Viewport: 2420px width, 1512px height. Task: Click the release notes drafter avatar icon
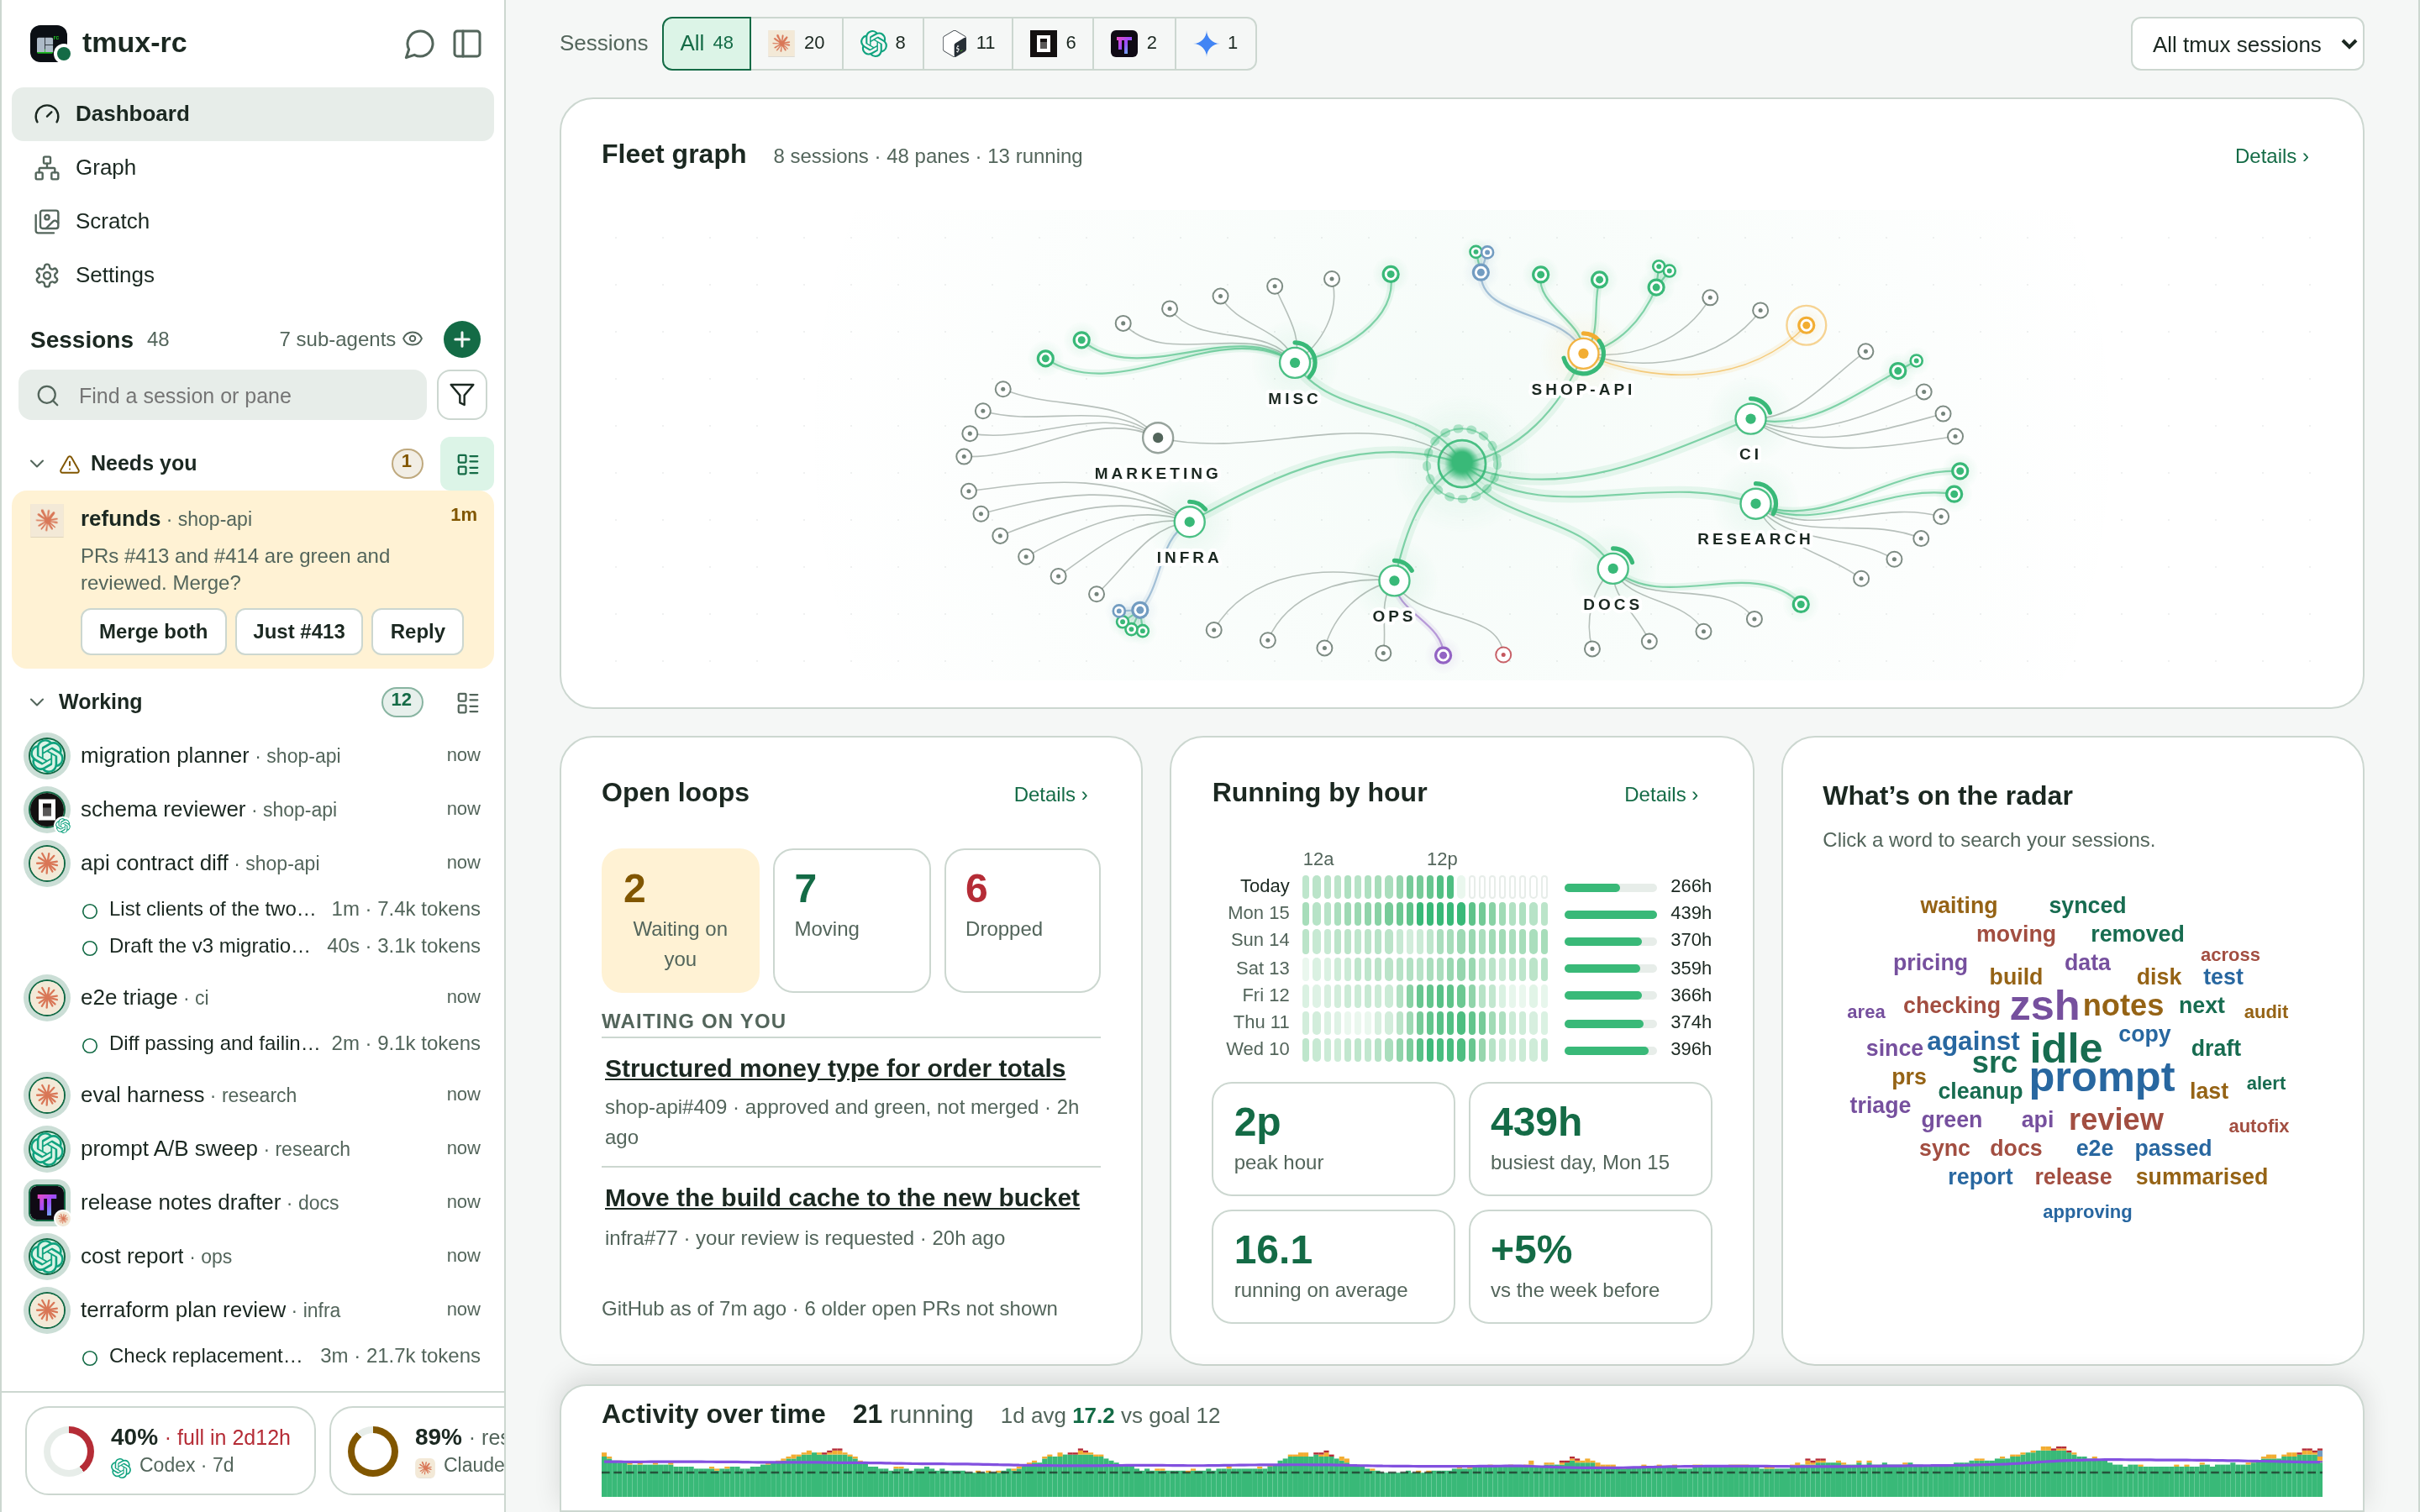coord(47,1203)
